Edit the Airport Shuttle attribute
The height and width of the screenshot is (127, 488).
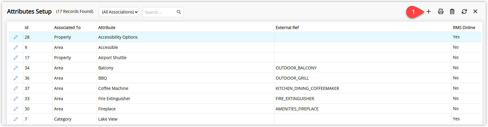16,58
